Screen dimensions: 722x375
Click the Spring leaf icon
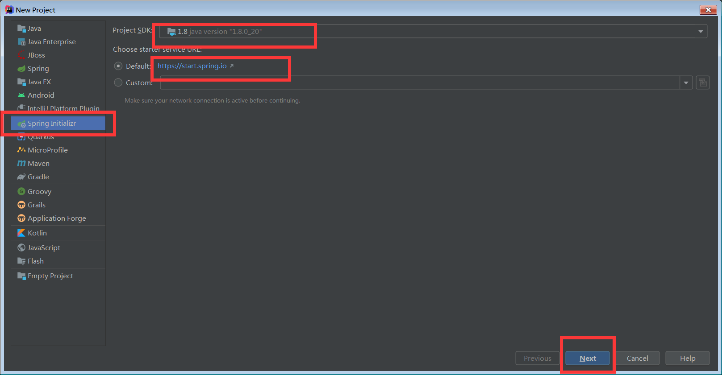tap(21, 69)
